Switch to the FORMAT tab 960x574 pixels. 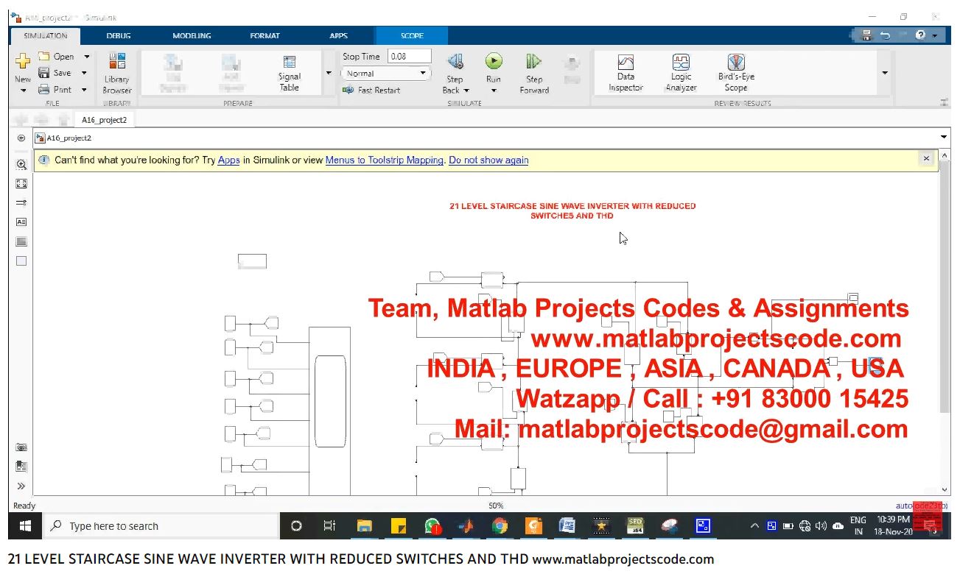(265, 35)
